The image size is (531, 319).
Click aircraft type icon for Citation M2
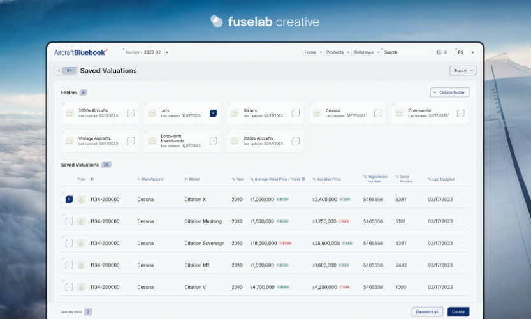click(x=81, y=265)
